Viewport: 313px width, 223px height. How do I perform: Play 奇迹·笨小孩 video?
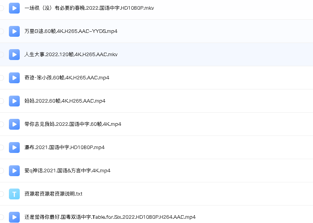14,77
